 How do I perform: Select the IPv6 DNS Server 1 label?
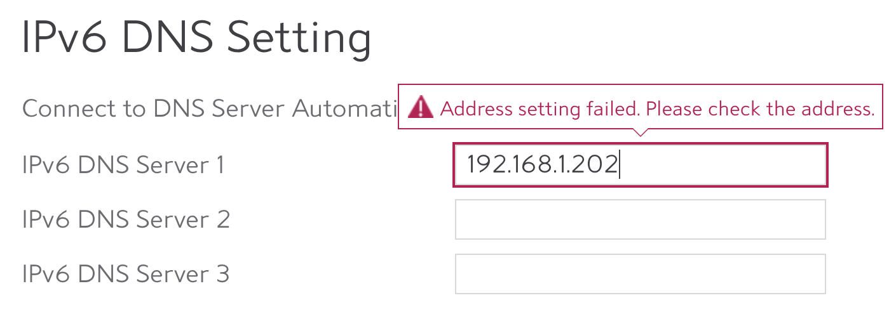pos(123,166)
